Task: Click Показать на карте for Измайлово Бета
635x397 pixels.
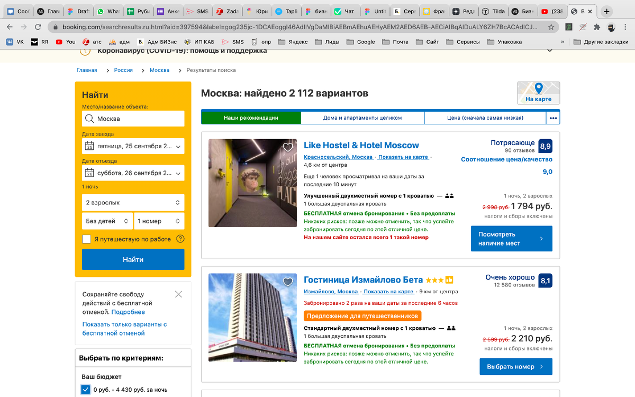Action: pyautogui.click(x=388, y=292)
